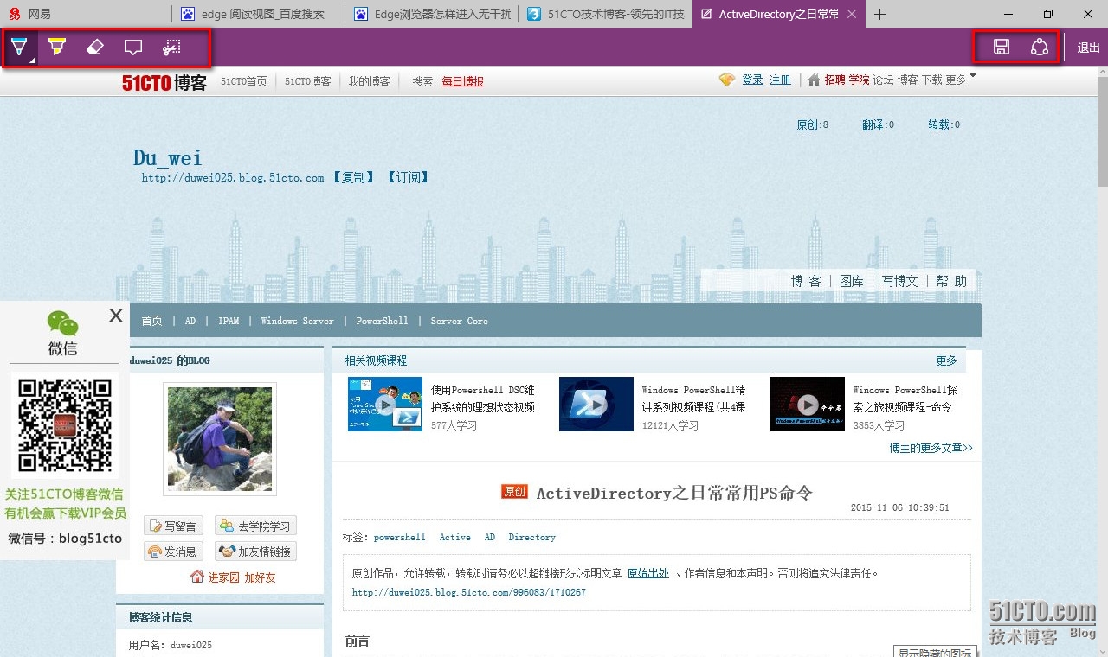
Task: Click the home icon beside 招聘
Action: point(814,80)
